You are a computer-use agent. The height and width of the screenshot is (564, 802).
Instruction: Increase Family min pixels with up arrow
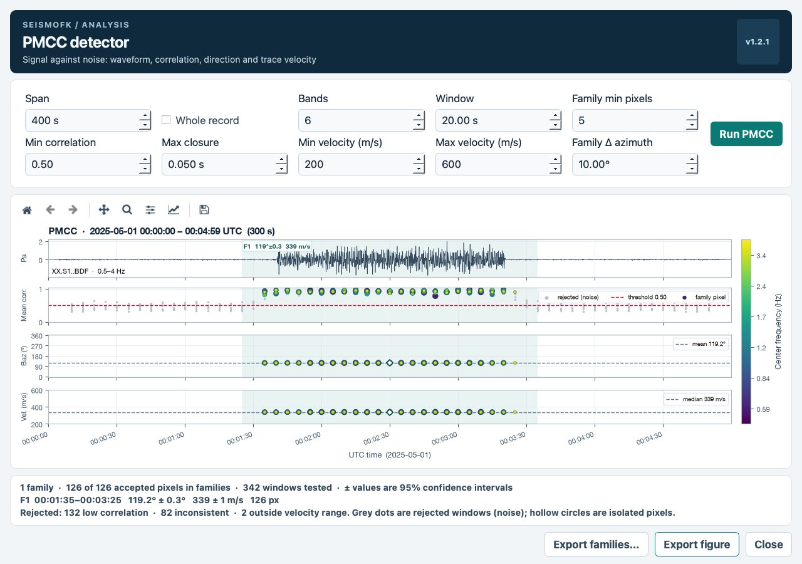click(x=691, y=115)
